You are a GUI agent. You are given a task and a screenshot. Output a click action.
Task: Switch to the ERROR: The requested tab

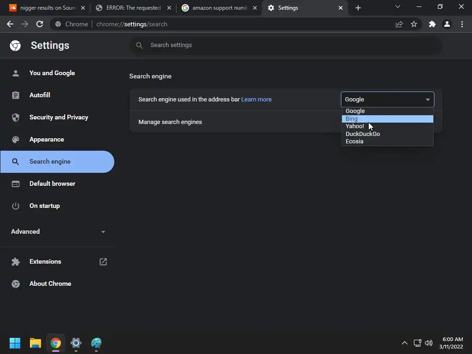coord(133,8)
